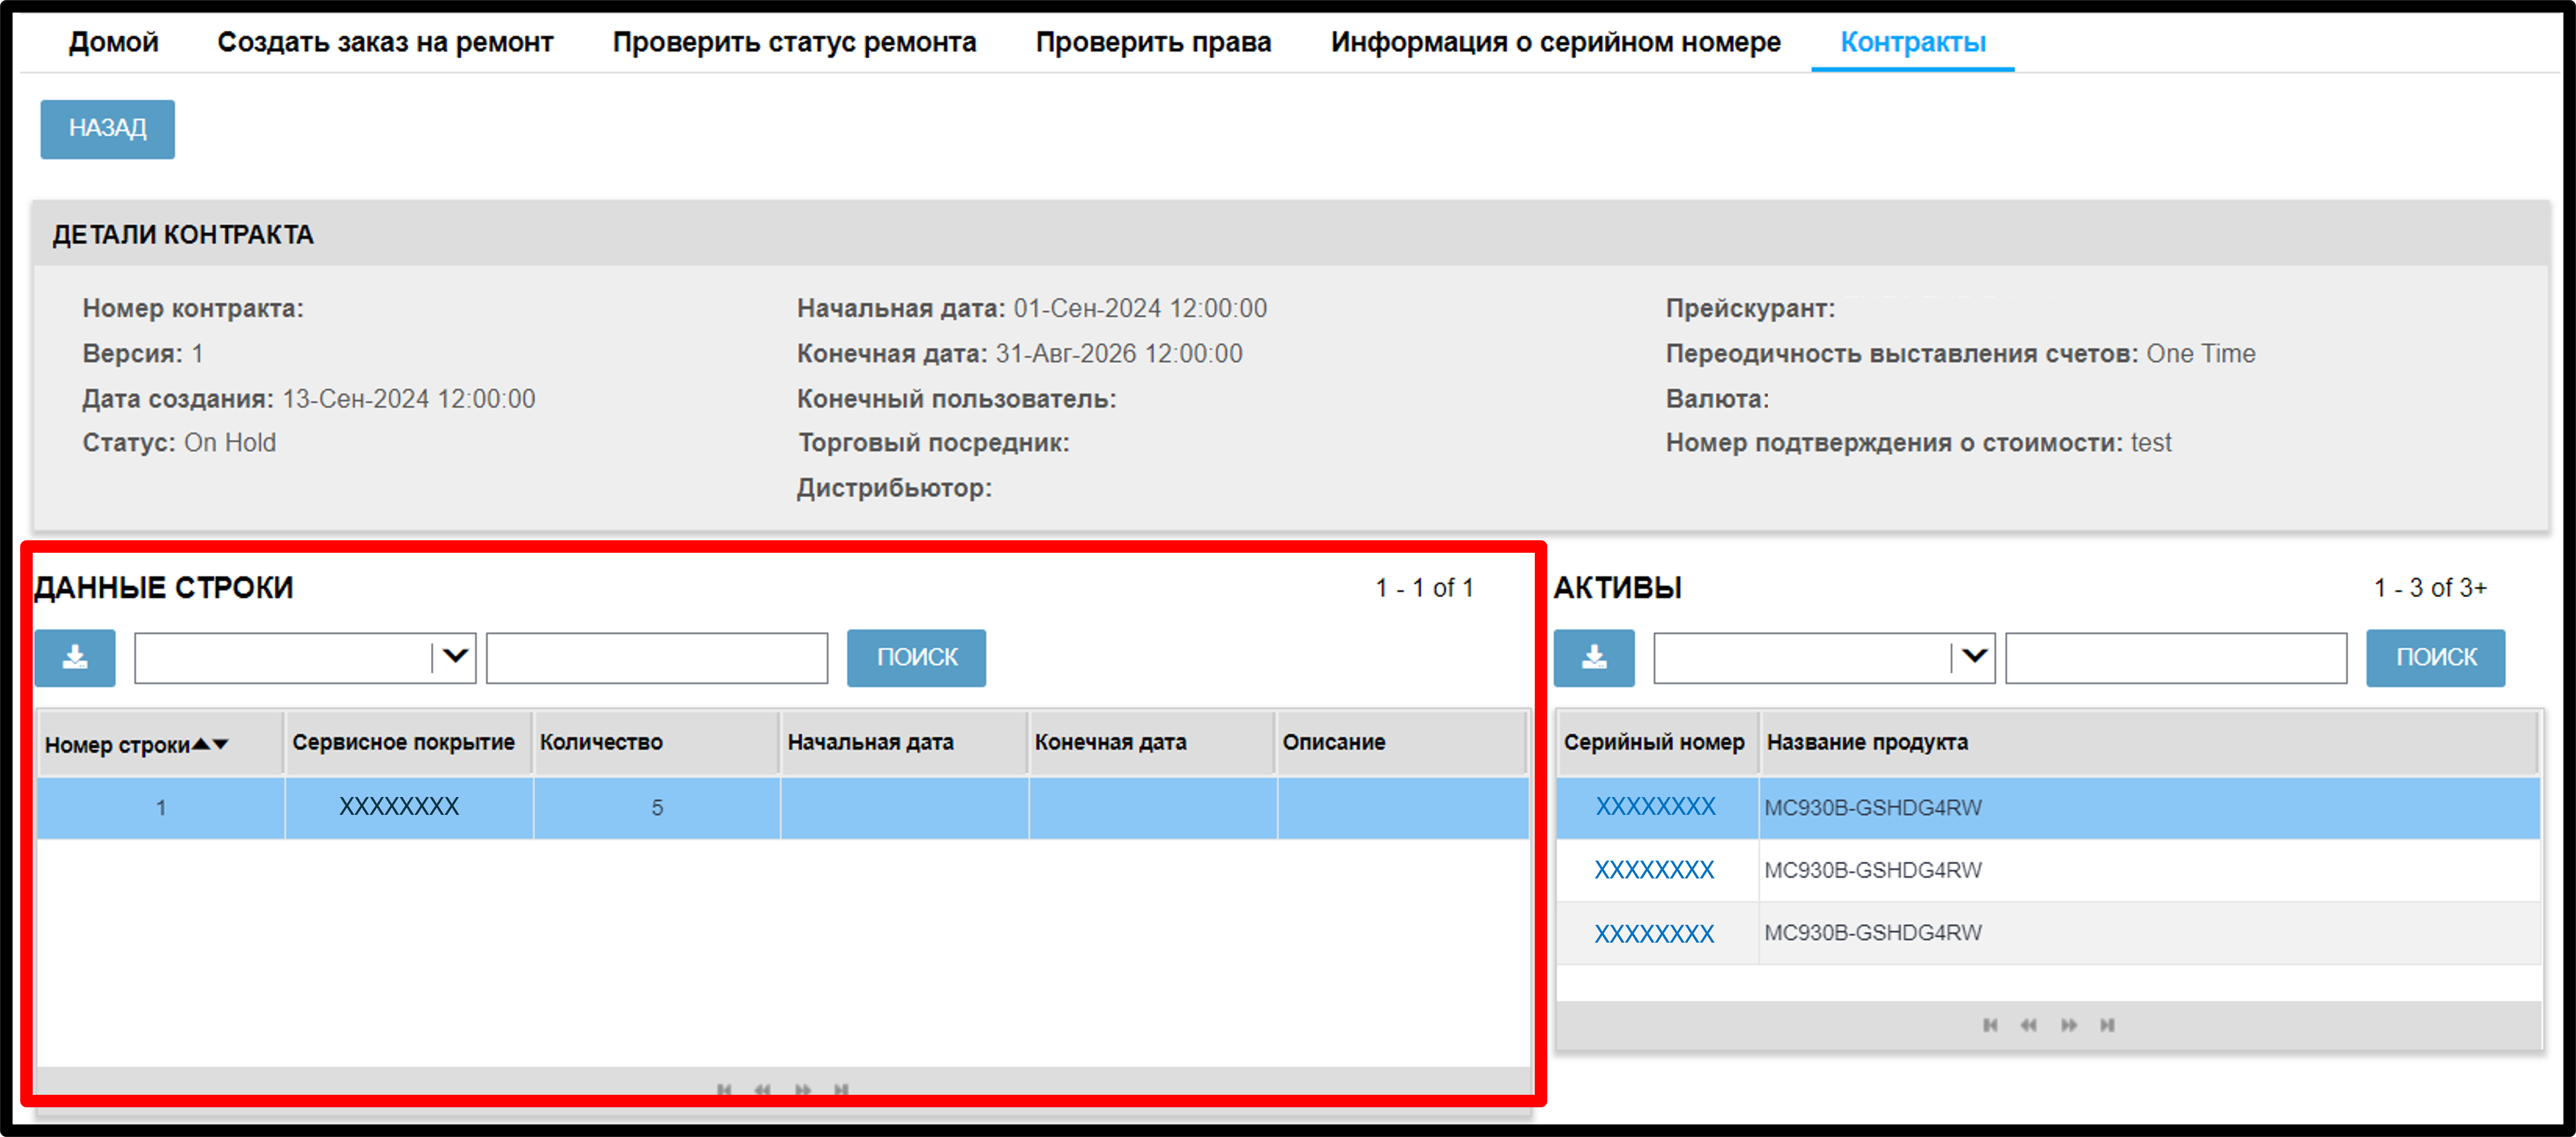Jump to first page of Assets table
This screenshot has width=2576, height=1137.
coord(1990,1025)
